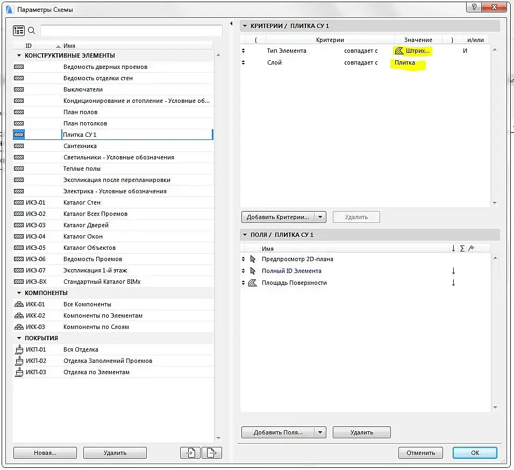Click the brush icon of ИКП-03
The height and width of the screenshot is (470, 514).
pyautogui.click(x=19, y=372)
